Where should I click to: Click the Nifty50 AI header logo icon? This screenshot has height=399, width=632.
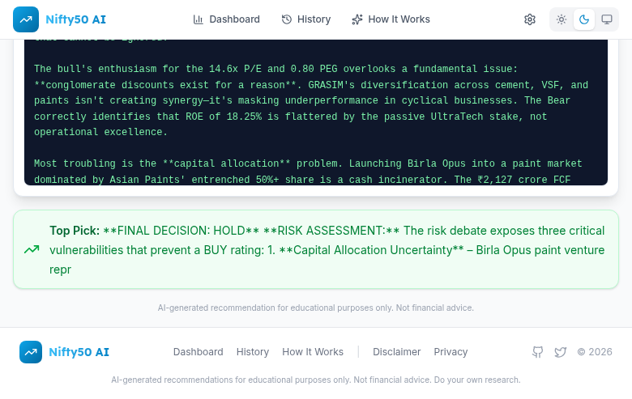coord(26,19)
